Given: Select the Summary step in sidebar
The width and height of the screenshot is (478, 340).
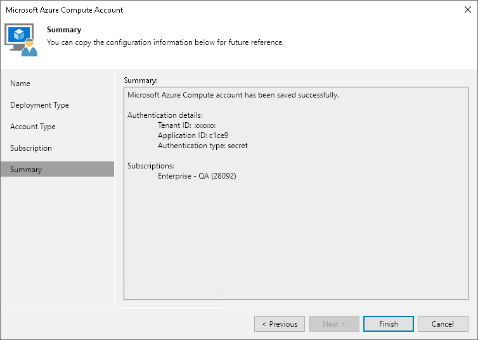Looking at the screenshot, I should (x=57, y=169).
